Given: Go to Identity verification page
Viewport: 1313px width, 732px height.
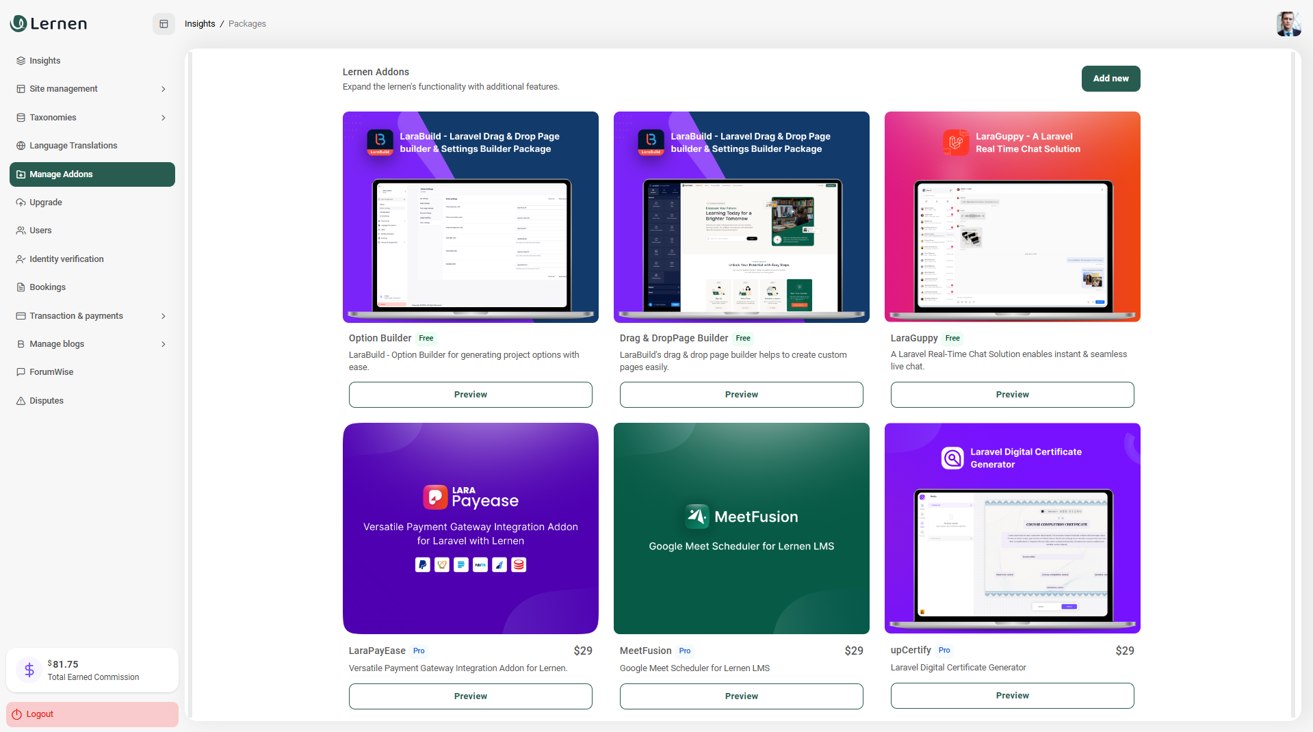Looking at the screenshot, I should click(x=66, y=259).
